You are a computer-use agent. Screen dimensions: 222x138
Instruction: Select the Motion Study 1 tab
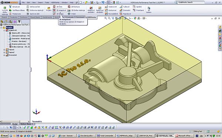pyautogui.click(x=27, y=124)
